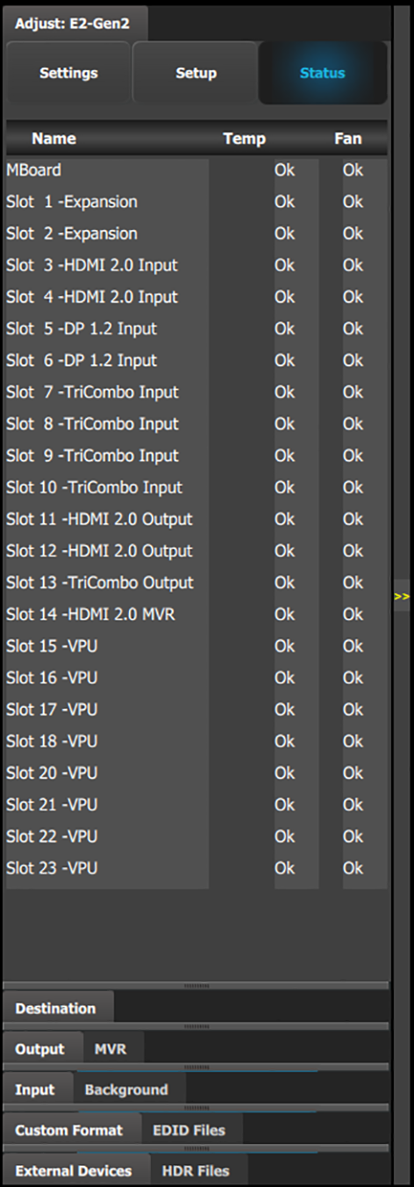Click the splitter handle above Destination
The width and height of the screenshot is (414, 1187).
pos(196,986)
